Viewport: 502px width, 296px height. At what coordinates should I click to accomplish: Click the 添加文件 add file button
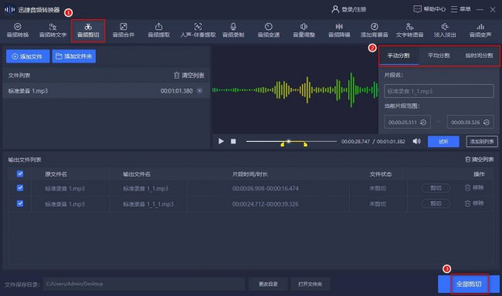(28, 56)
